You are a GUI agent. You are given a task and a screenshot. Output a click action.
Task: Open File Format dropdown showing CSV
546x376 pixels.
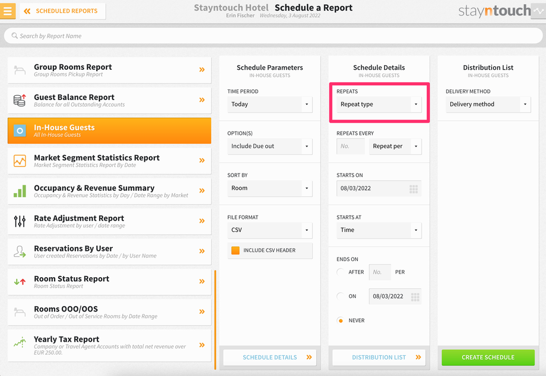pos(270,230)
